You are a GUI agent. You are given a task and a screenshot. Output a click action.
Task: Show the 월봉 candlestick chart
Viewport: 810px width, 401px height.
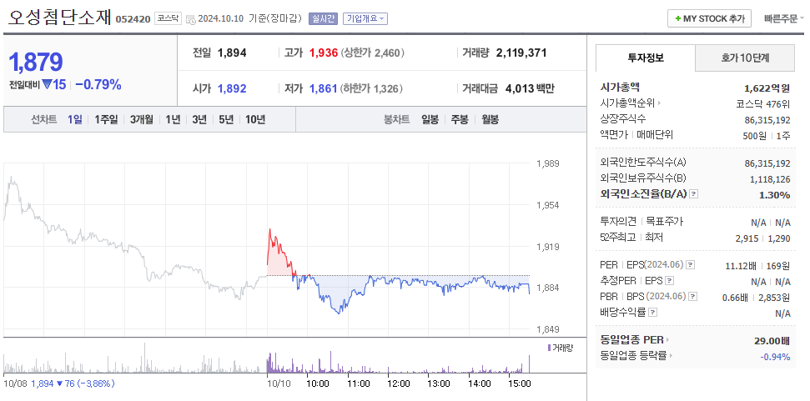click(491, 120)
